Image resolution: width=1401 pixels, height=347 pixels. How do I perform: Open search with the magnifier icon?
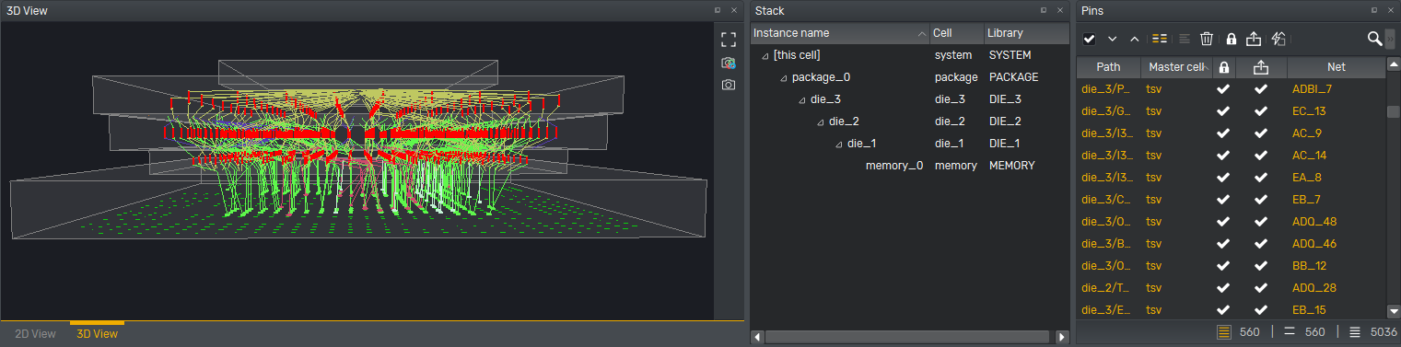[1374, 39]
